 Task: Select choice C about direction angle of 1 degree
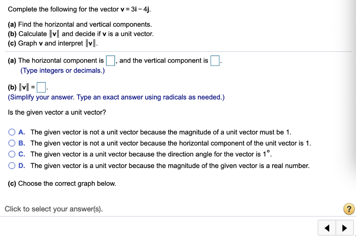tap(11, 154)
